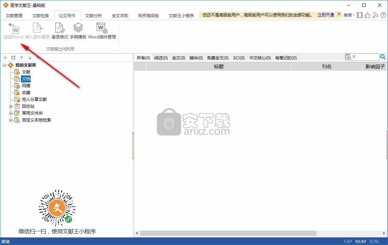Viewport: 388px width, 245px height.
Task: Click the plus add-folder icon above tree
Action: 5,58
